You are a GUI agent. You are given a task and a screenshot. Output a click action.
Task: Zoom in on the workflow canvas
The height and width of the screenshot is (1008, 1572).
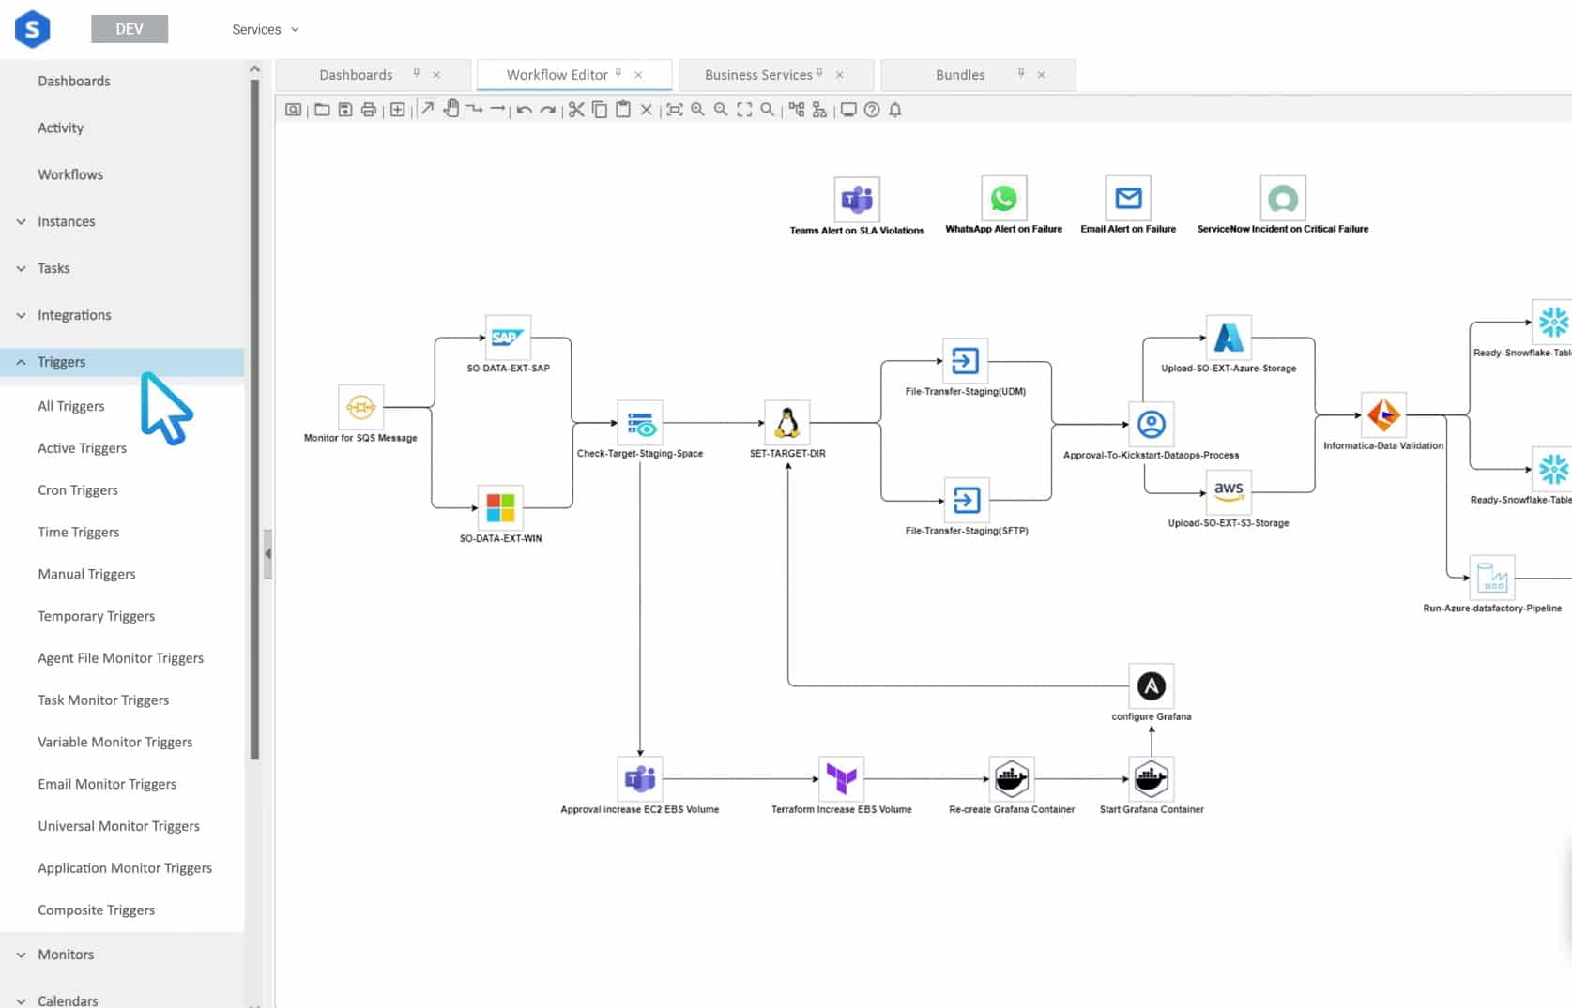coord(697,110)
